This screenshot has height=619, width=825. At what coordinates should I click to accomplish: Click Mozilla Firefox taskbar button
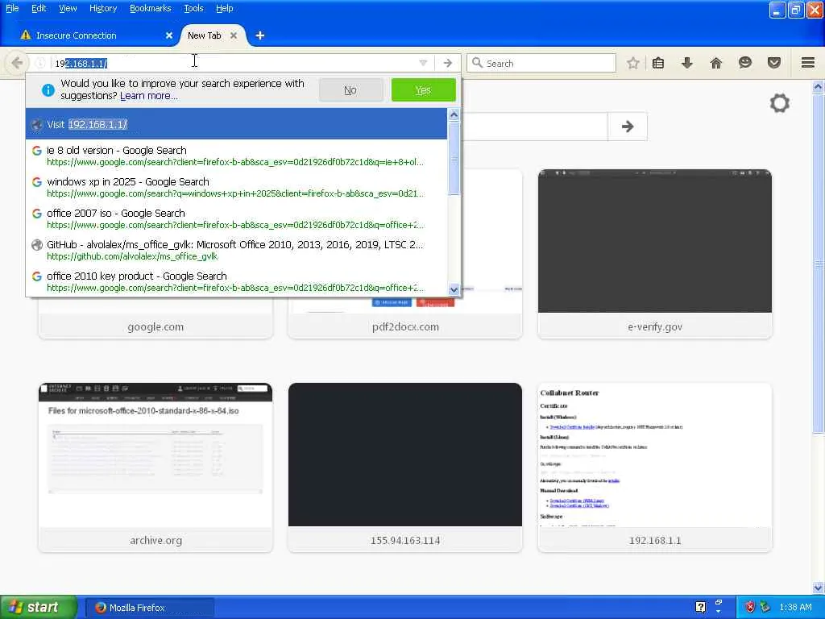[149, 608]
